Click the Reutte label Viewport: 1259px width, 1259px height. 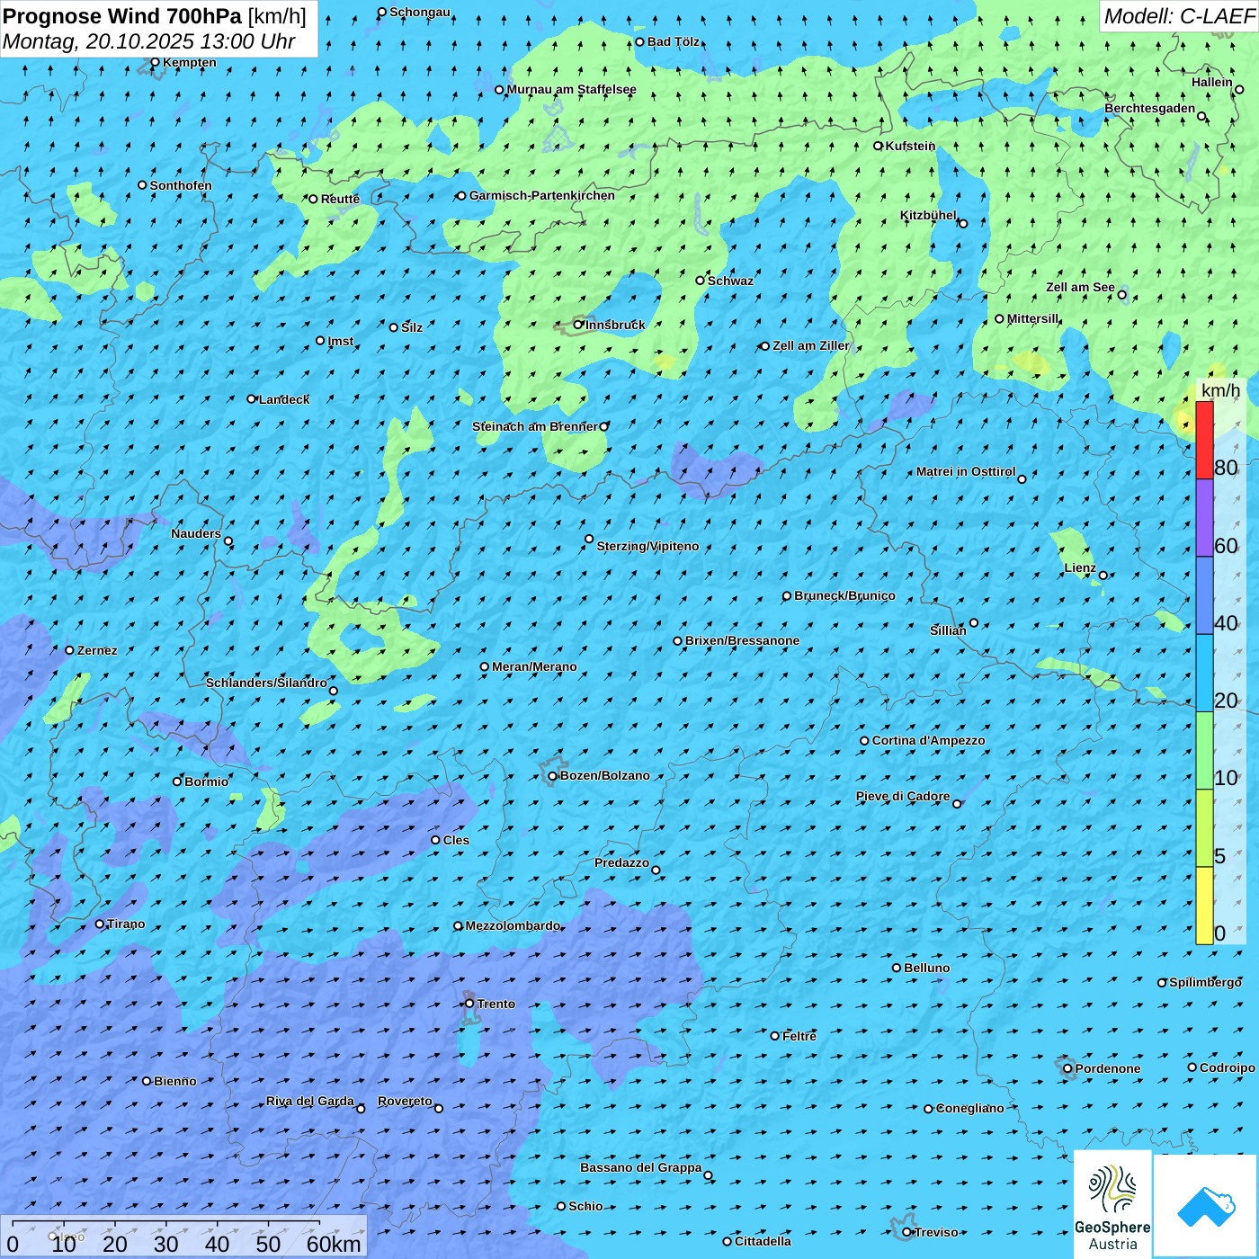(340, 199)
